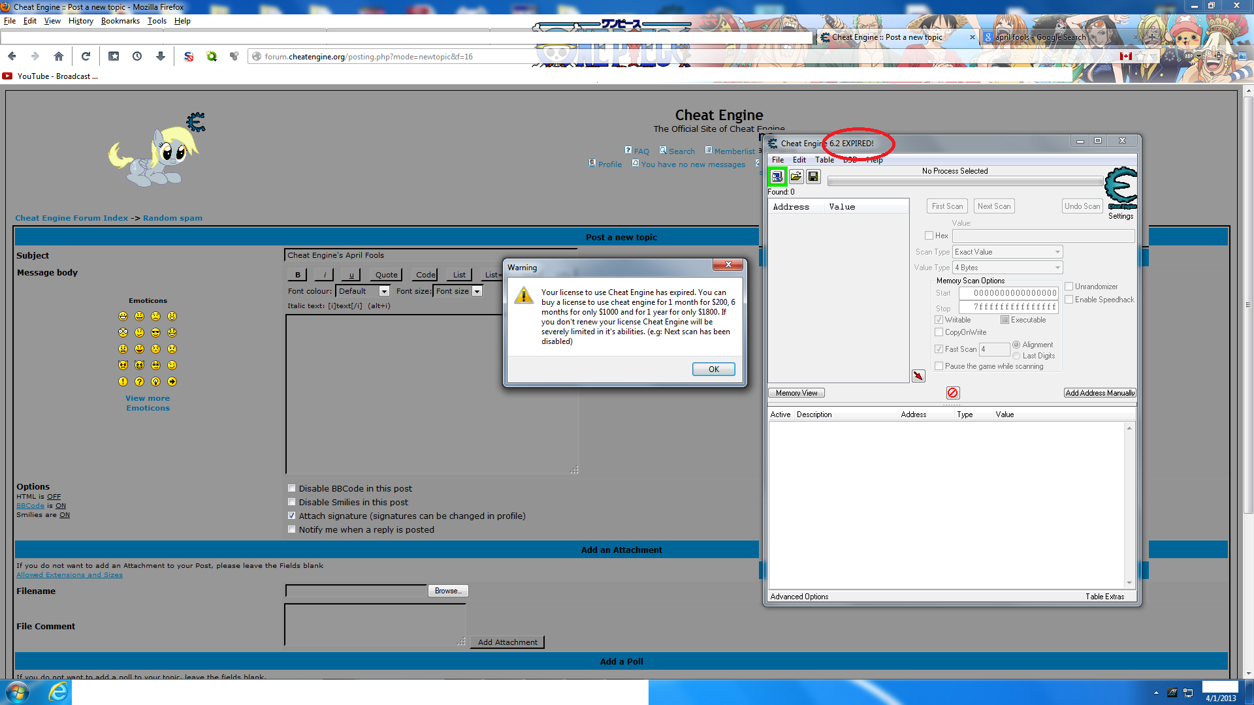Click the Open Process icon in Cheat Engine
This screenshot has width=1254, height=705.
click(777, 177)
